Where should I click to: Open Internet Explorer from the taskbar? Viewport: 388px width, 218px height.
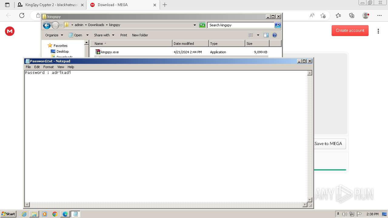point(24,214)
